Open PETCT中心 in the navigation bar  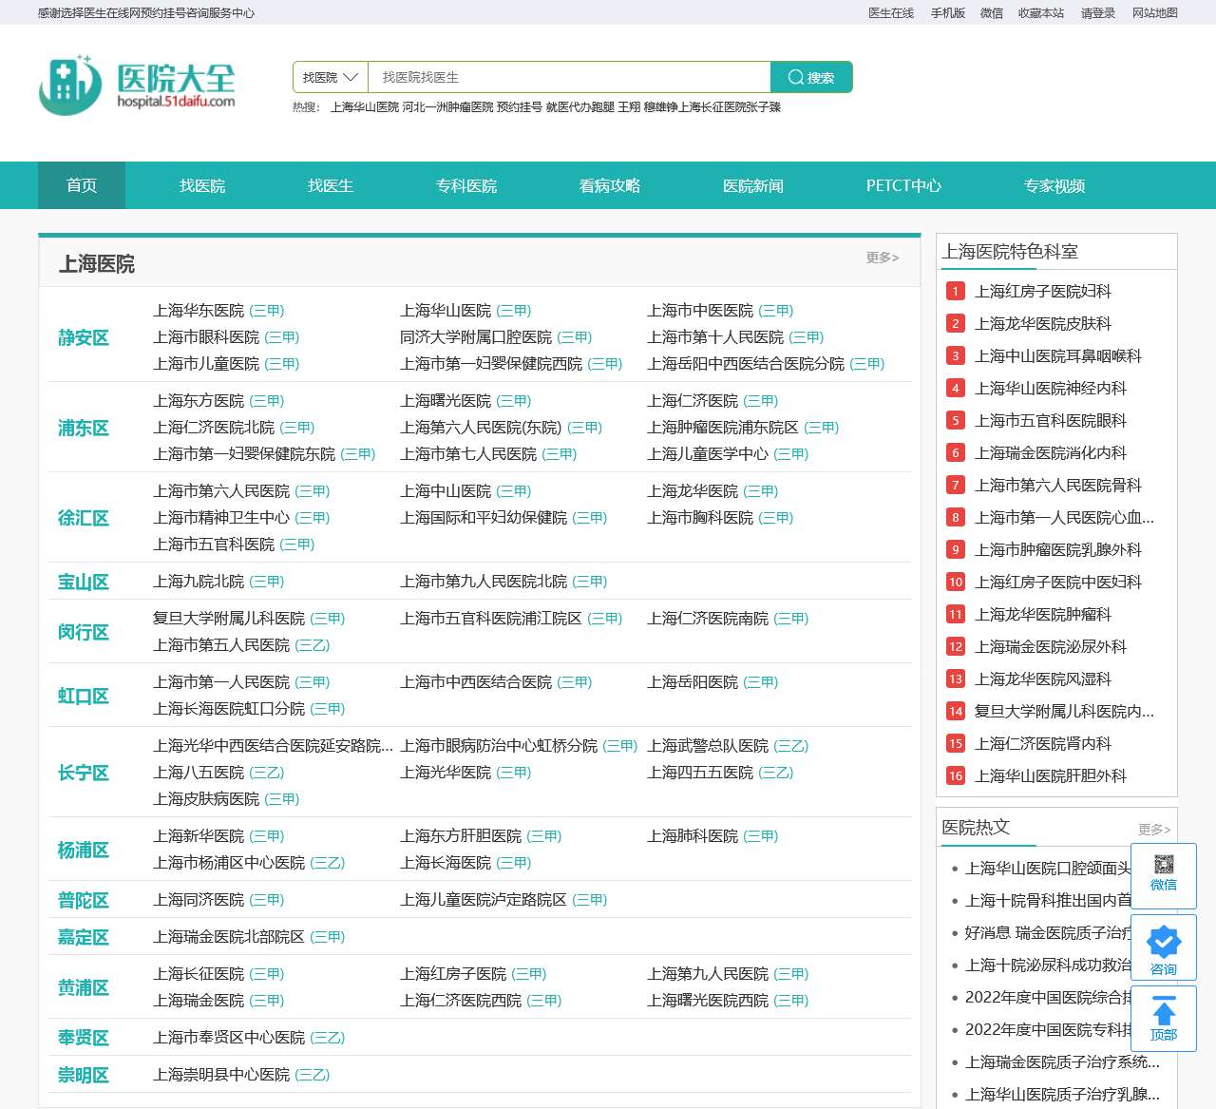903,185
